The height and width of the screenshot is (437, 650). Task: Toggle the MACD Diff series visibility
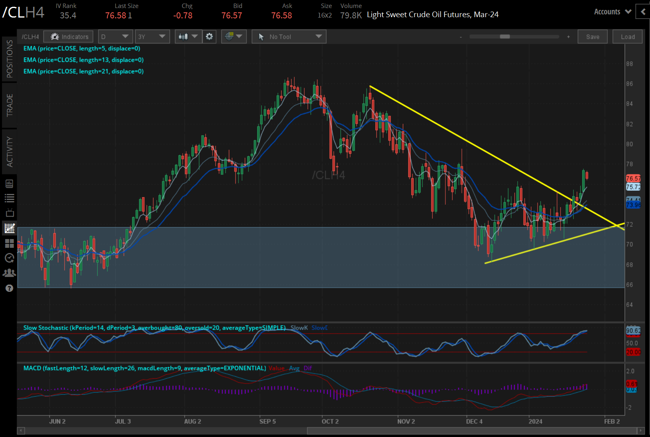307,368
